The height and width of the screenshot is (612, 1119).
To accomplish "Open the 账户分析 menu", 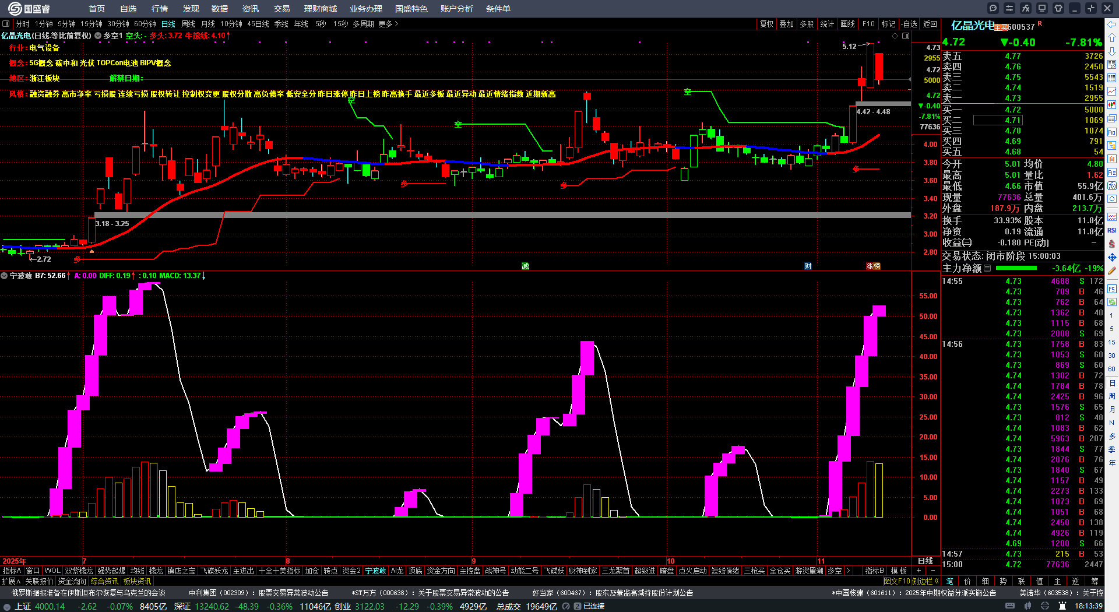I will click(457, 9).
